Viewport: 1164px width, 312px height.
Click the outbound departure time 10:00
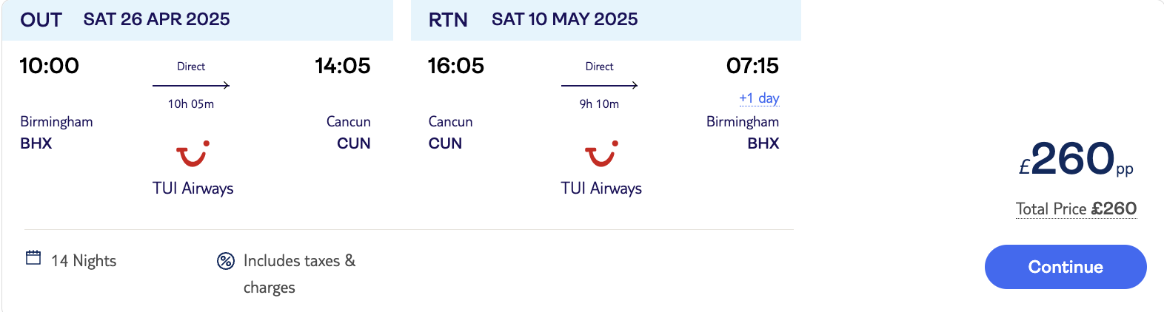point(50,66)
